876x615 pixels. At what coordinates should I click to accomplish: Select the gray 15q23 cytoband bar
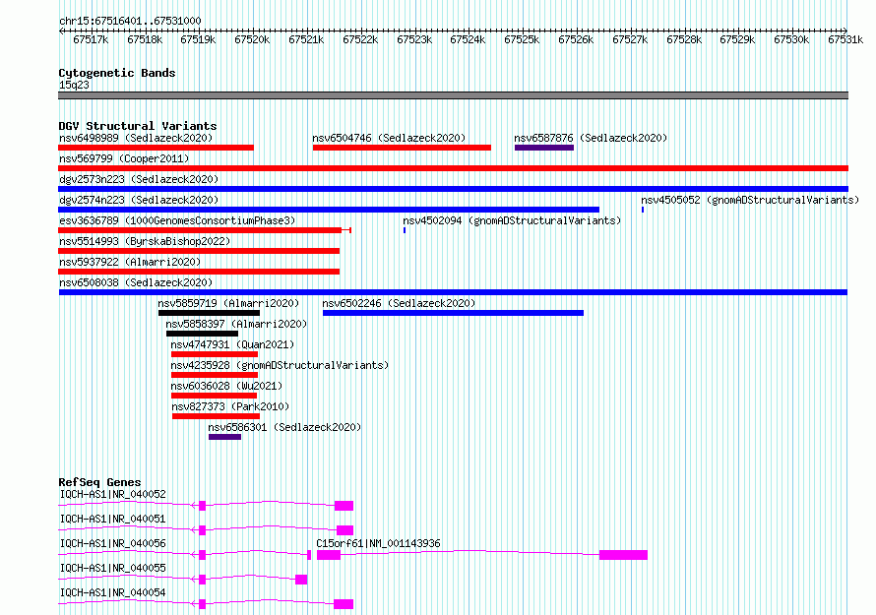tap(453, 95)
